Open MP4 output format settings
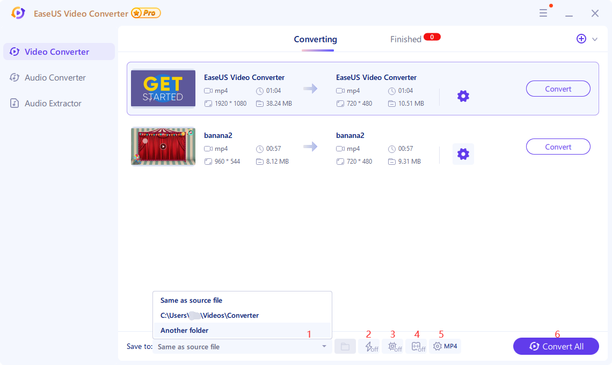The width and height of the screenshot is (612, 365). 445,346
